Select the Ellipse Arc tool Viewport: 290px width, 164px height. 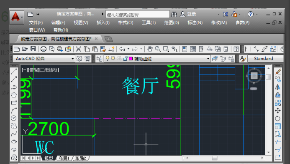(14, 149)
